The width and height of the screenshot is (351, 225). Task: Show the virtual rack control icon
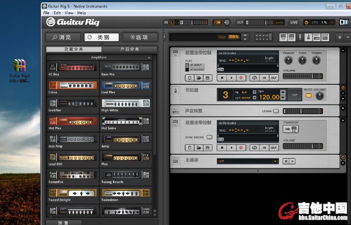(264, 37)
